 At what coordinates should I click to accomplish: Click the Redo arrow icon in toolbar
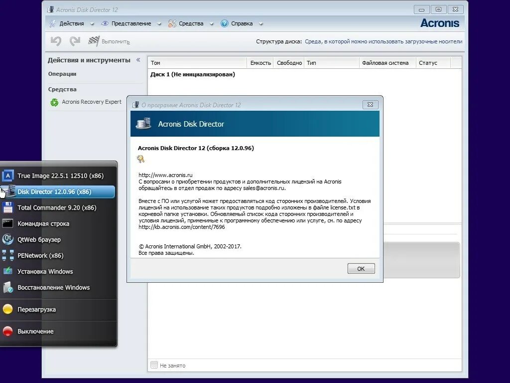click(x=75, y=41)
